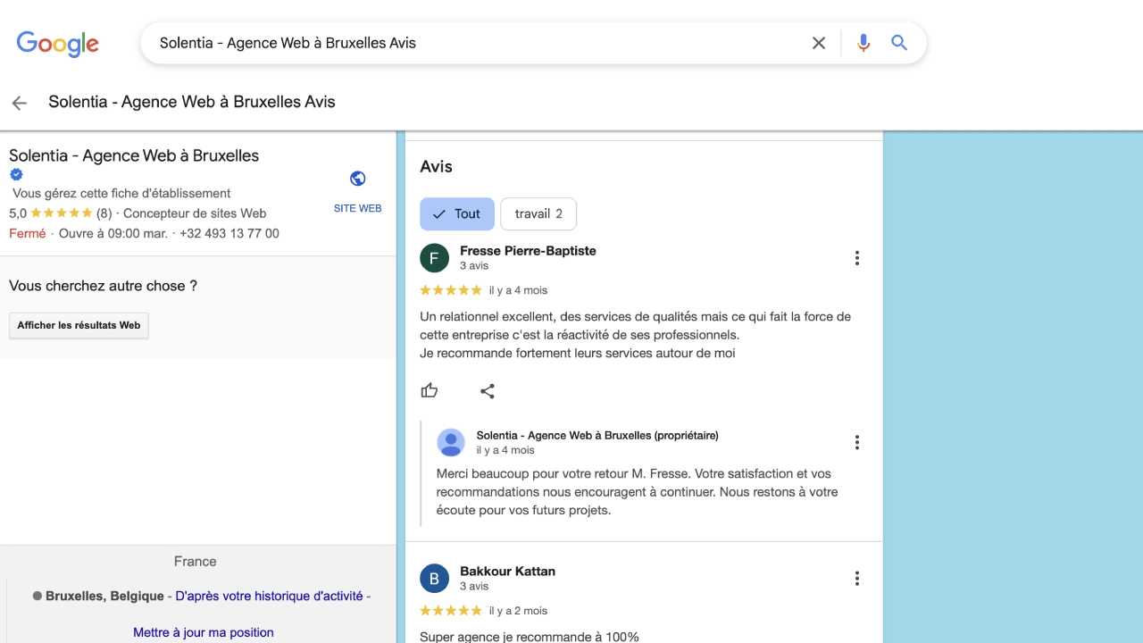Click phone number +32 493 13 77 00
This screenshot has width=1143, height=643.
click(x=229, y=233)
